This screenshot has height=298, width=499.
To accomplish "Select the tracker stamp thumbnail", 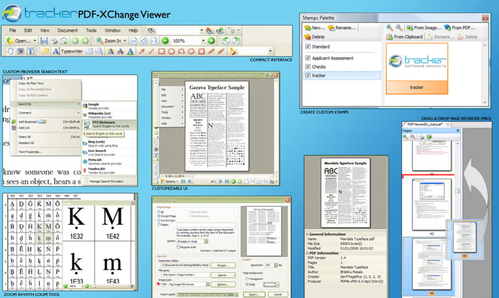I will click(417, 69).
